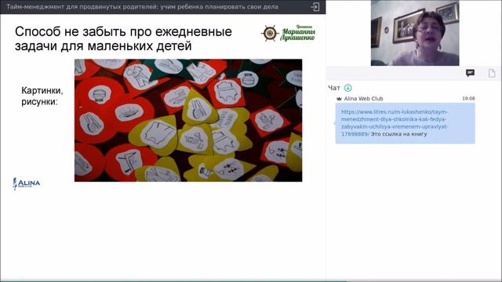
Task: Click the exit webinar icon in header
Action: (315, 7)
